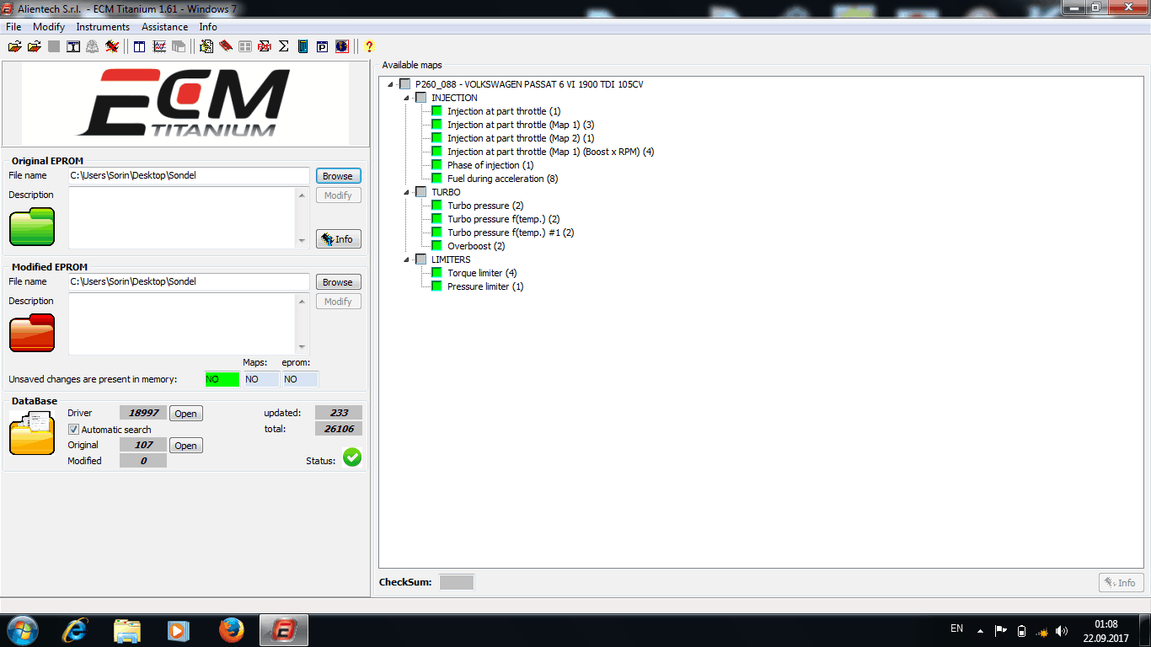
Task: Click the crossed-out RAM toolbar icon
Action: pyautogui.click(x=265, y=46)
